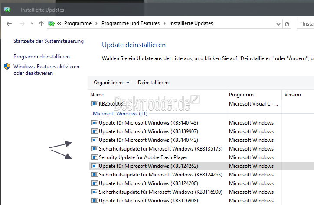This screenshot has height=205, width=314.
Task: Refresh the installed updates list
Action: pos(287,24)
